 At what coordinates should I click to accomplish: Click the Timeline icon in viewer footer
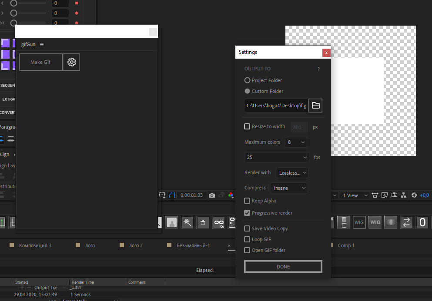(x=394, y=195)
